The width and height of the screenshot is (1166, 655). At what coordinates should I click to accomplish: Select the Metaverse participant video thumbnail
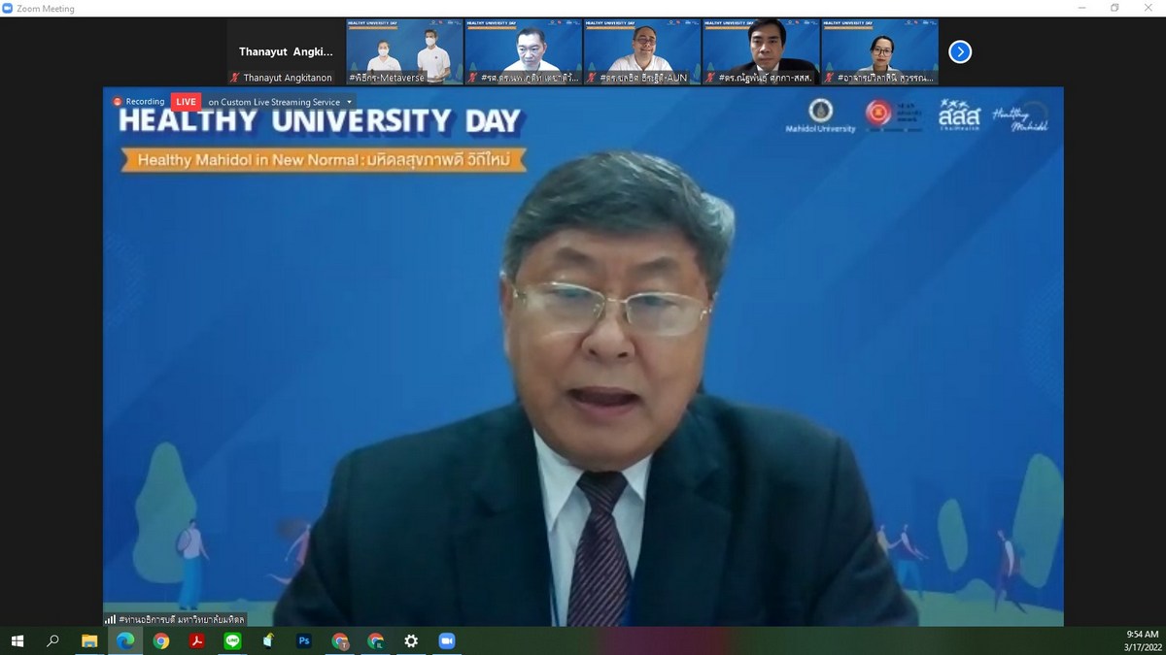tap(404, 51)
